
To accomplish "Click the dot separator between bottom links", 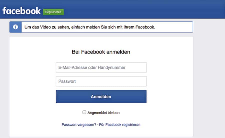I will click(x=98, y=125).
